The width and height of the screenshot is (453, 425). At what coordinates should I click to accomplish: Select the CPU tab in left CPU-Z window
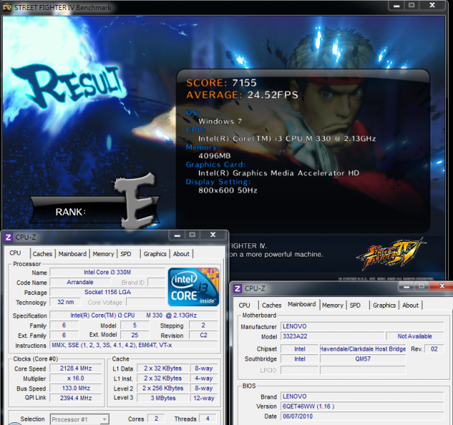[16, 253]
